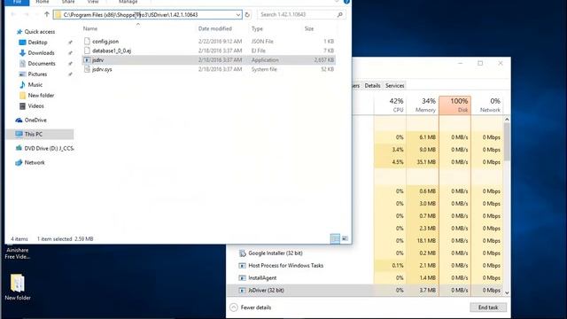Click the Up directory arrow in Explorer
The image size is (567, 319).
[47, 14]
